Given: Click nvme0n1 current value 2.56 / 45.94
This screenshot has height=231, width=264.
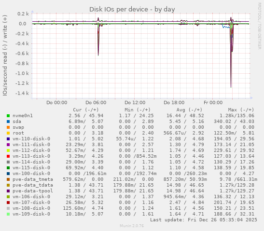Looking at the screenshot, I should point(86,116).
